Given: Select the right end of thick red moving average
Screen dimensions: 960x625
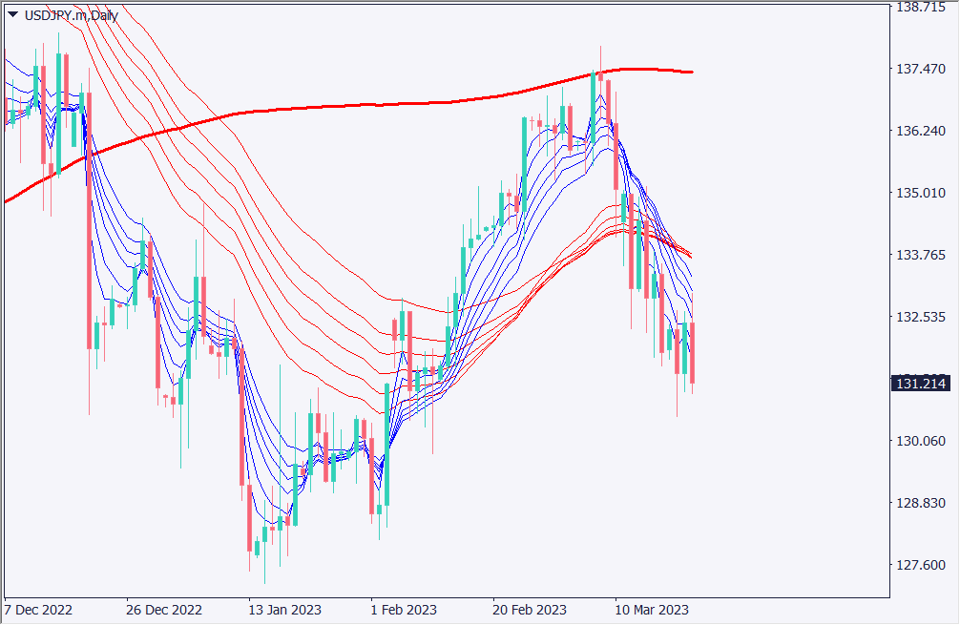Looking at the screenshot, I should [x=690, y=72].
